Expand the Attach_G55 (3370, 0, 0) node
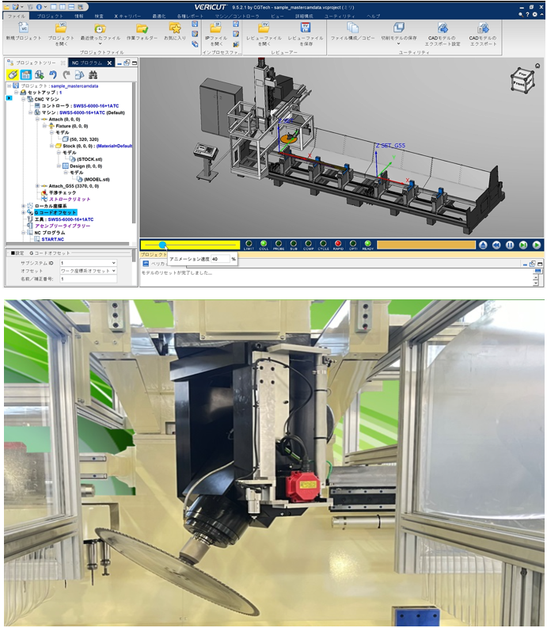This screenshot has width=547, height=628. point(37,186)
